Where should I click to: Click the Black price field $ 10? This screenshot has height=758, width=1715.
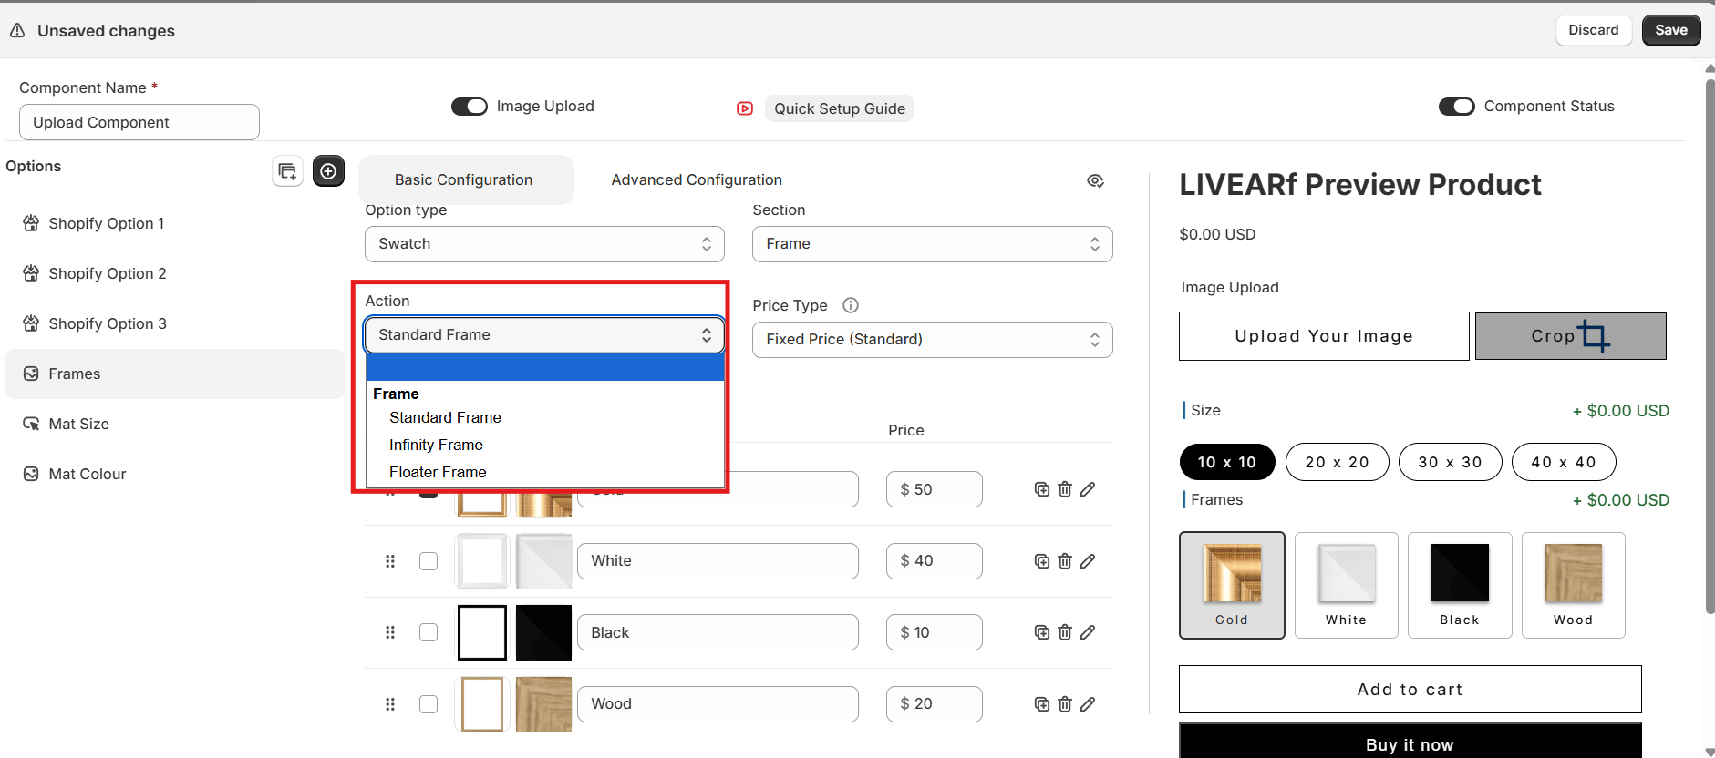(x=934, y=632)
